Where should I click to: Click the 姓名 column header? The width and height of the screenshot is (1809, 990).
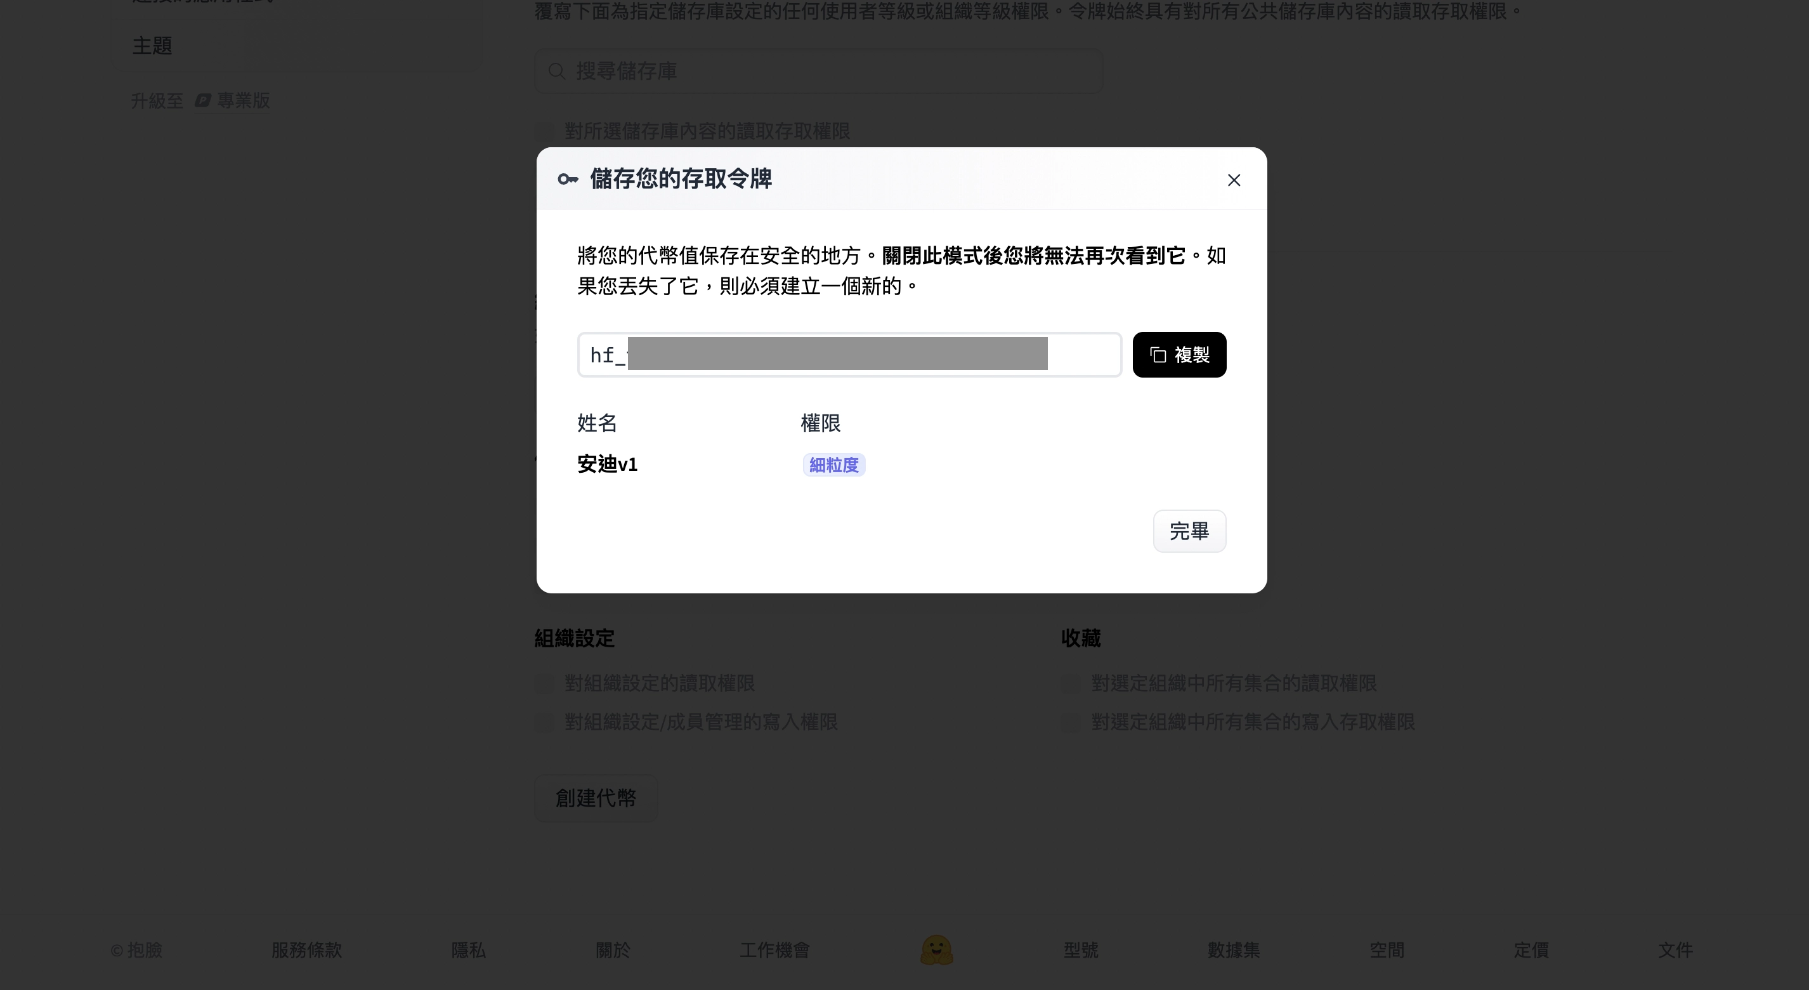pyautogui.click(x=597, y=423)
